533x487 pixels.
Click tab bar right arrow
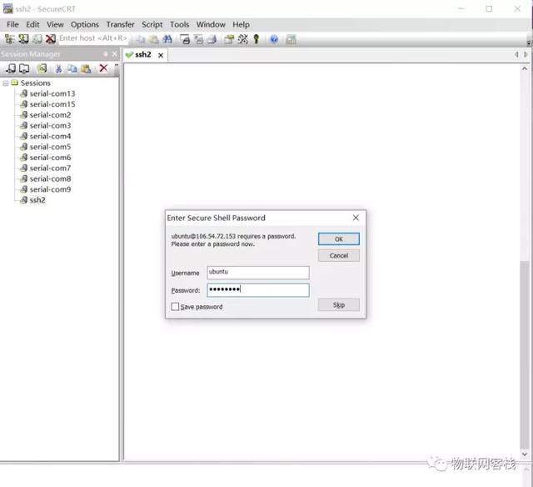click(526, 54)
